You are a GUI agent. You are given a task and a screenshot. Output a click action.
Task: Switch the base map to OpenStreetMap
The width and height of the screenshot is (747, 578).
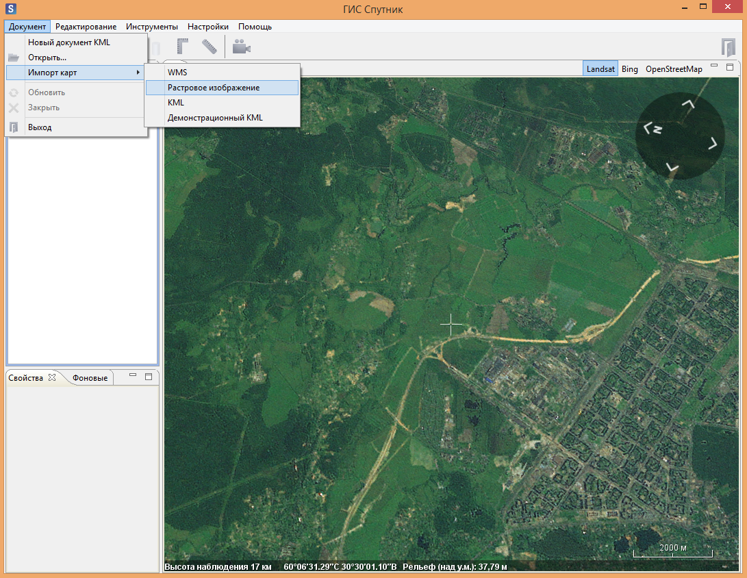pyautogui.click(x=674, y=69)
